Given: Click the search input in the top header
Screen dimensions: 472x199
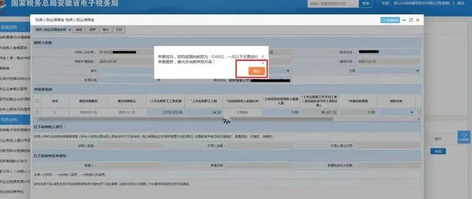Looking at the screenshot, I should (x=333, y=3).
